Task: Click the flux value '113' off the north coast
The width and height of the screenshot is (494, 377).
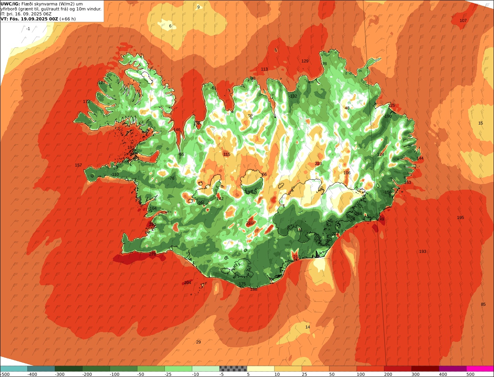Action: point(264,69)
